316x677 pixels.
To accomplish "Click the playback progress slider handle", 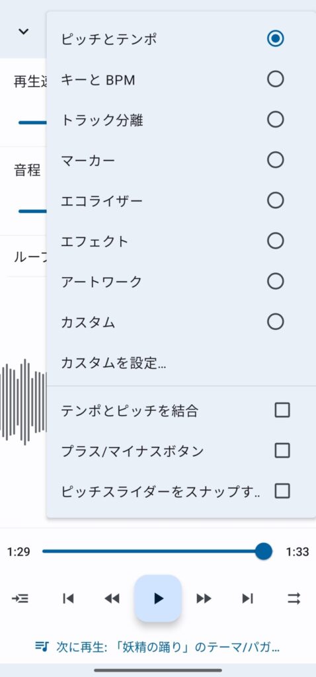I will coord(263,551).
